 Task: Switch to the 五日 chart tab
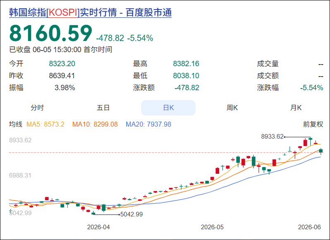[103, 108]
